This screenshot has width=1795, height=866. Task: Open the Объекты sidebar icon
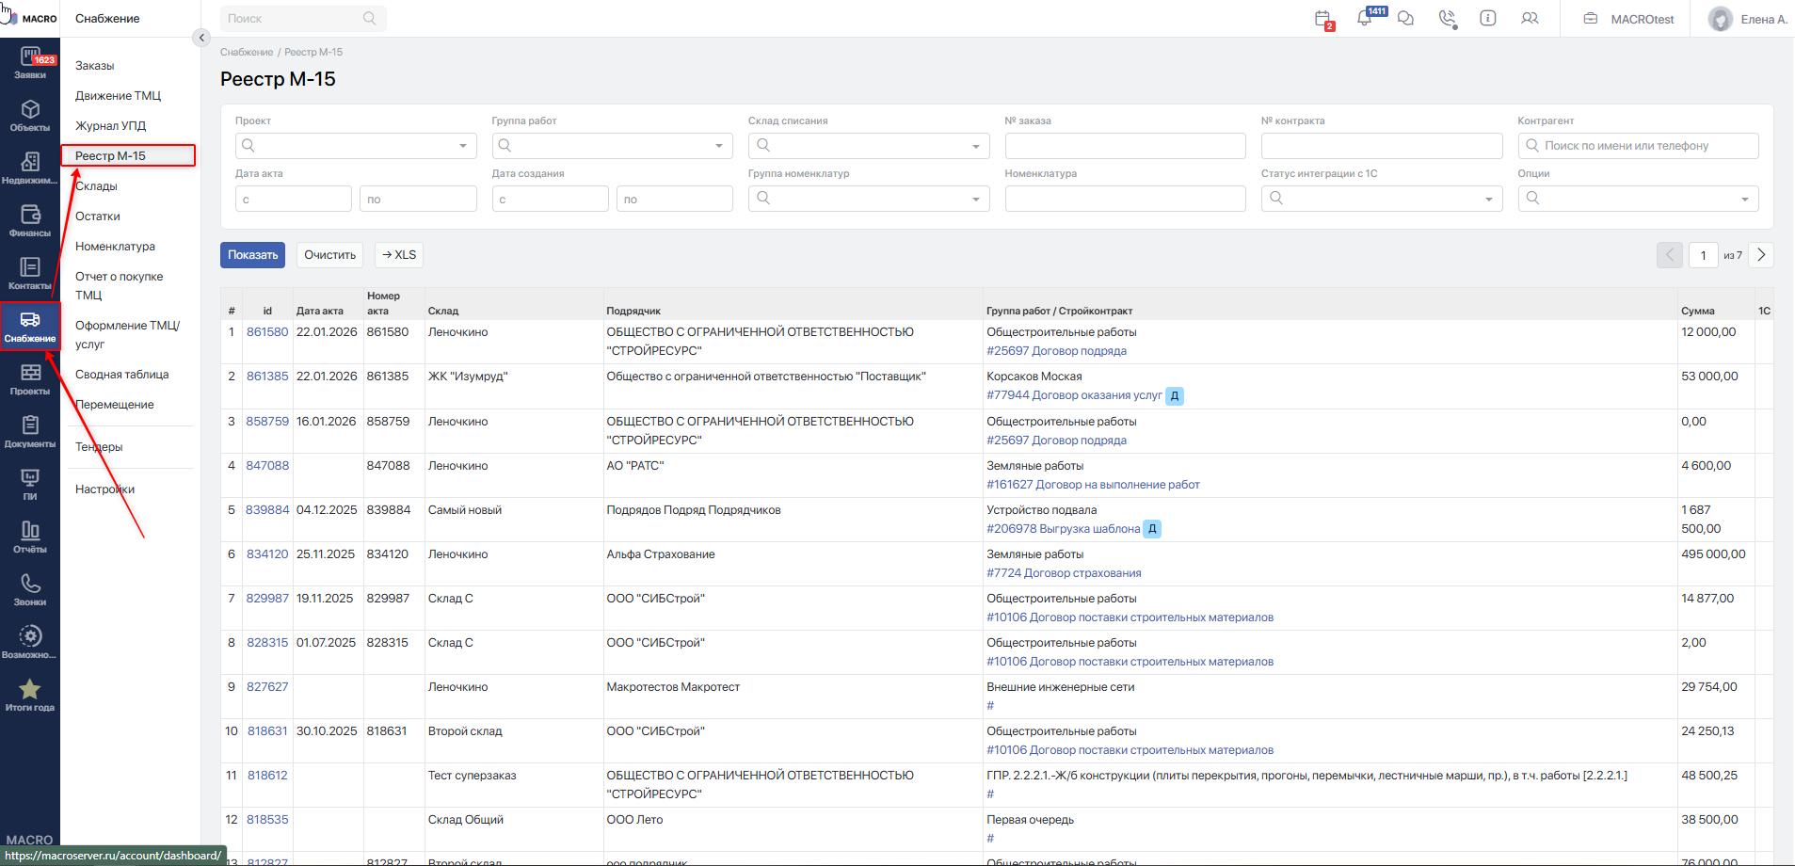[30, 116]
